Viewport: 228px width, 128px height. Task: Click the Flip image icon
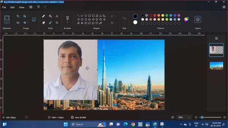click(x=25, y=23)
